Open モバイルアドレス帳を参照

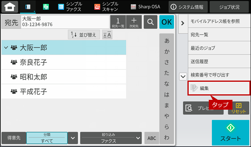pos(219,21)
